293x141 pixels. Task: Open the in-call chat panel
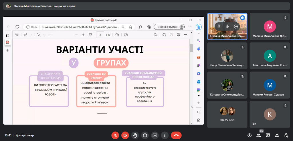click(268, 135)
